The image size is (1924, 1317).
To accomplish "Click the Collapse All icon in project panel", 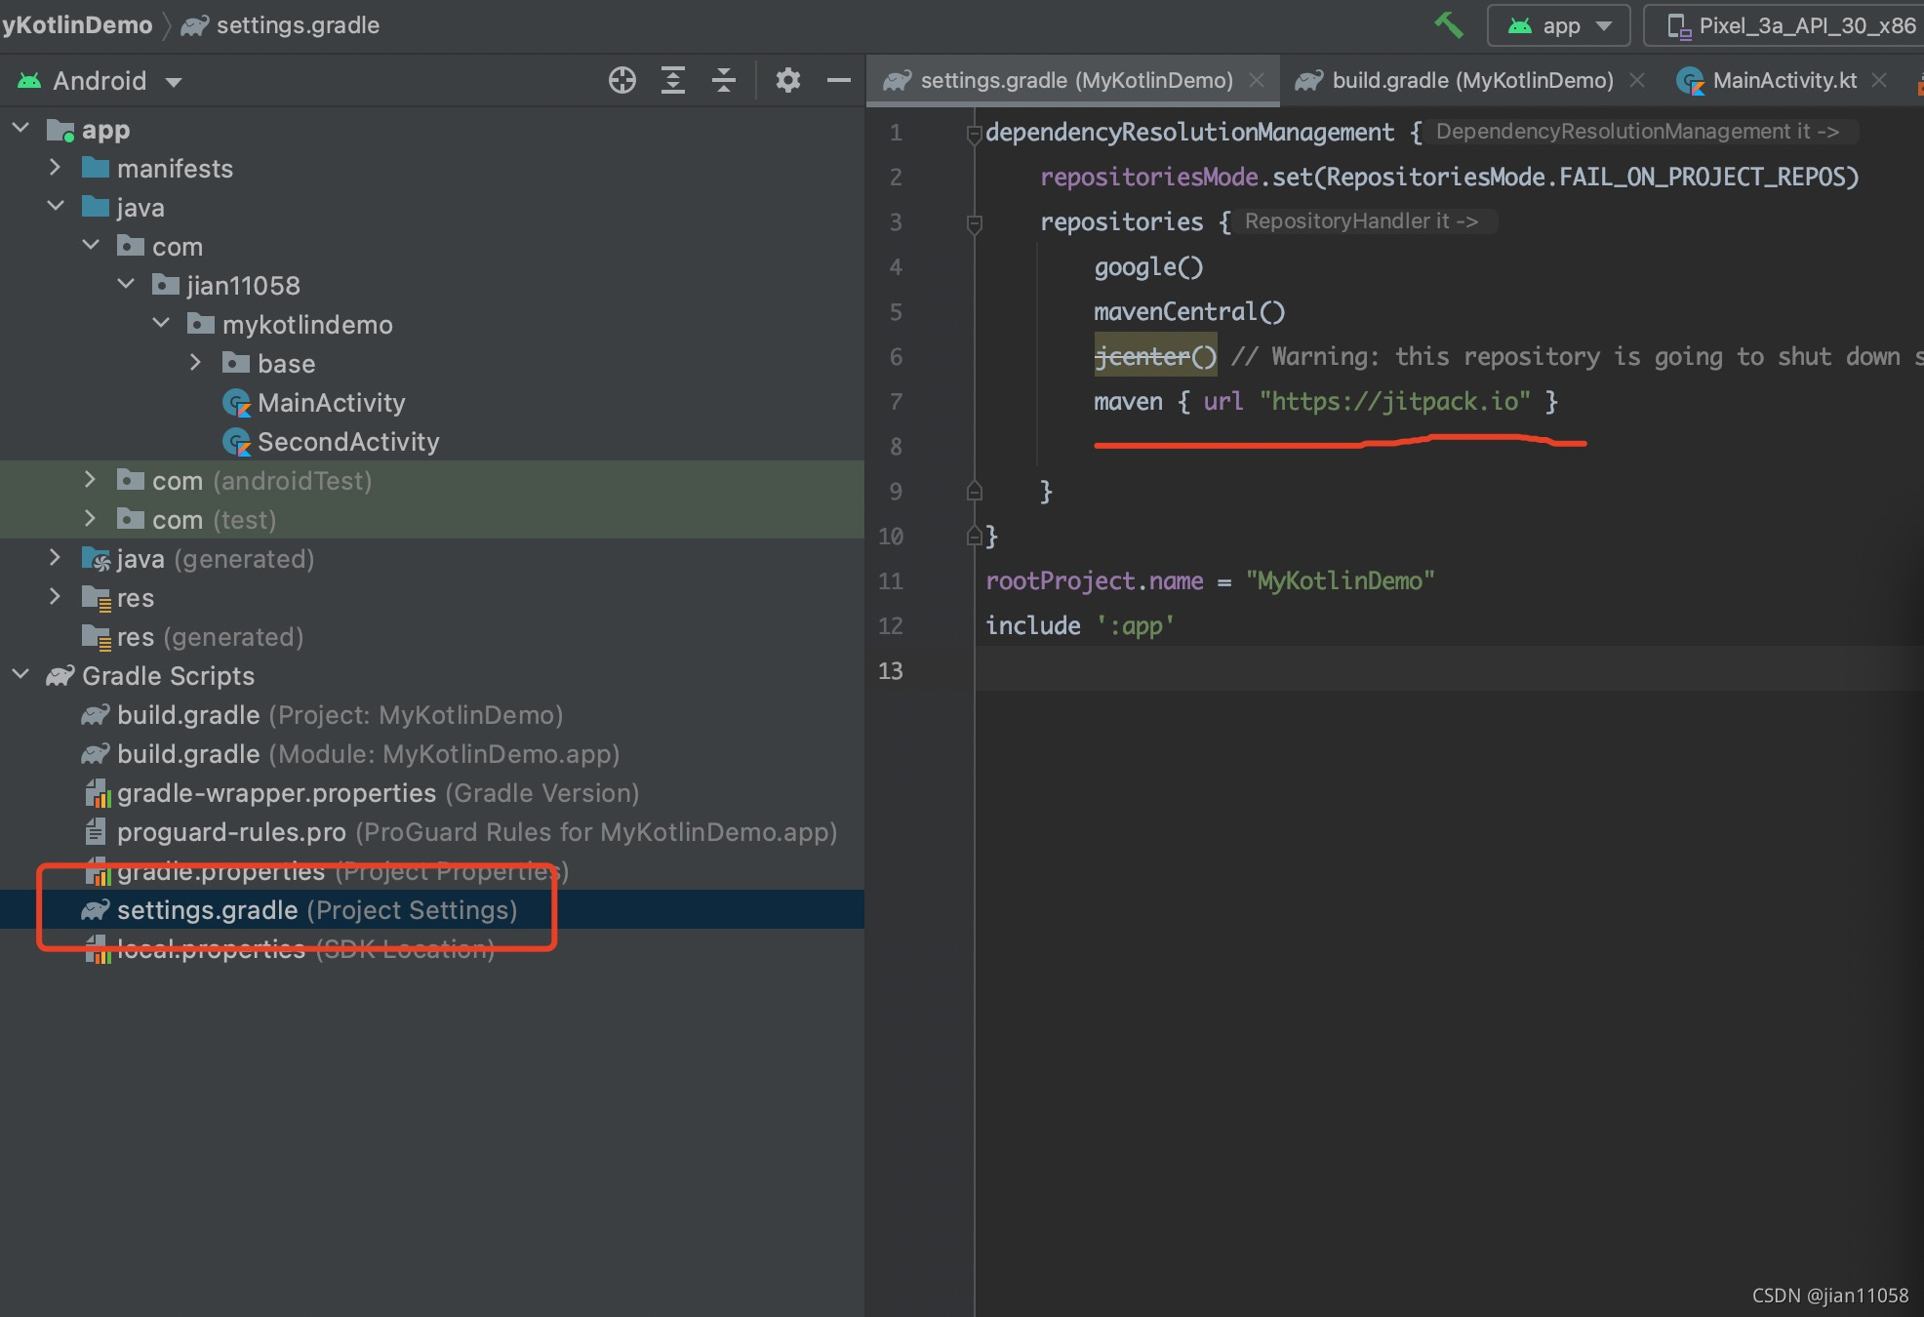I will 724,80.
